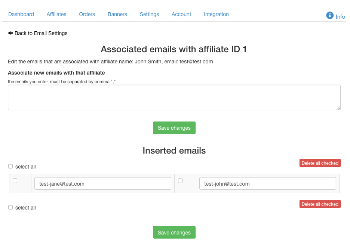Focus the new emails text area
This screenshot has width=350, height=249.
click(x=174, y=97)
